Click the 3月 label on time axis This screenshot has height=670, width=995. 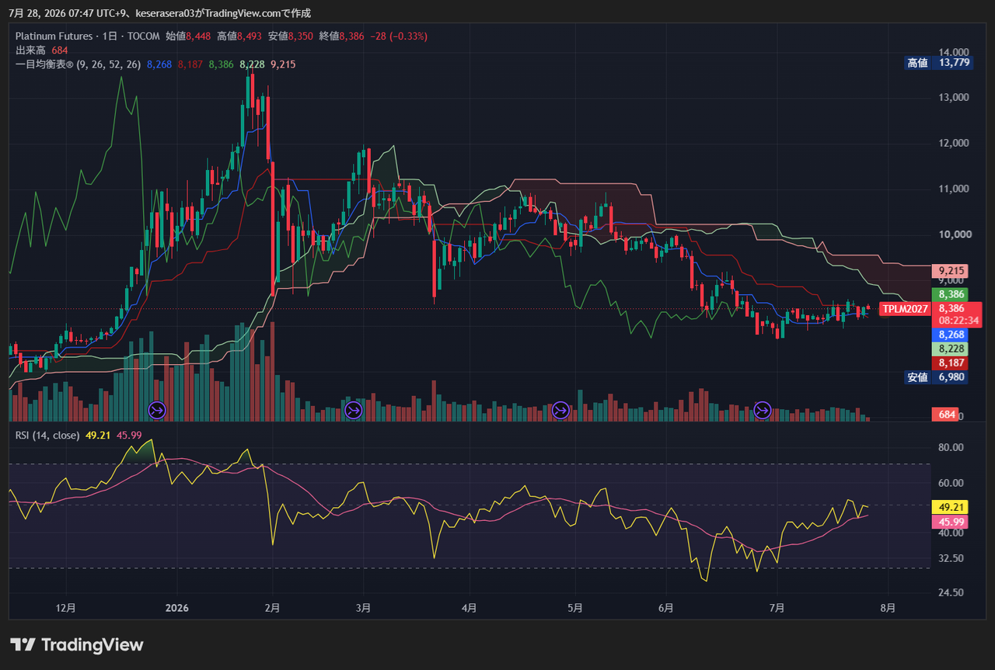[362, 608]
